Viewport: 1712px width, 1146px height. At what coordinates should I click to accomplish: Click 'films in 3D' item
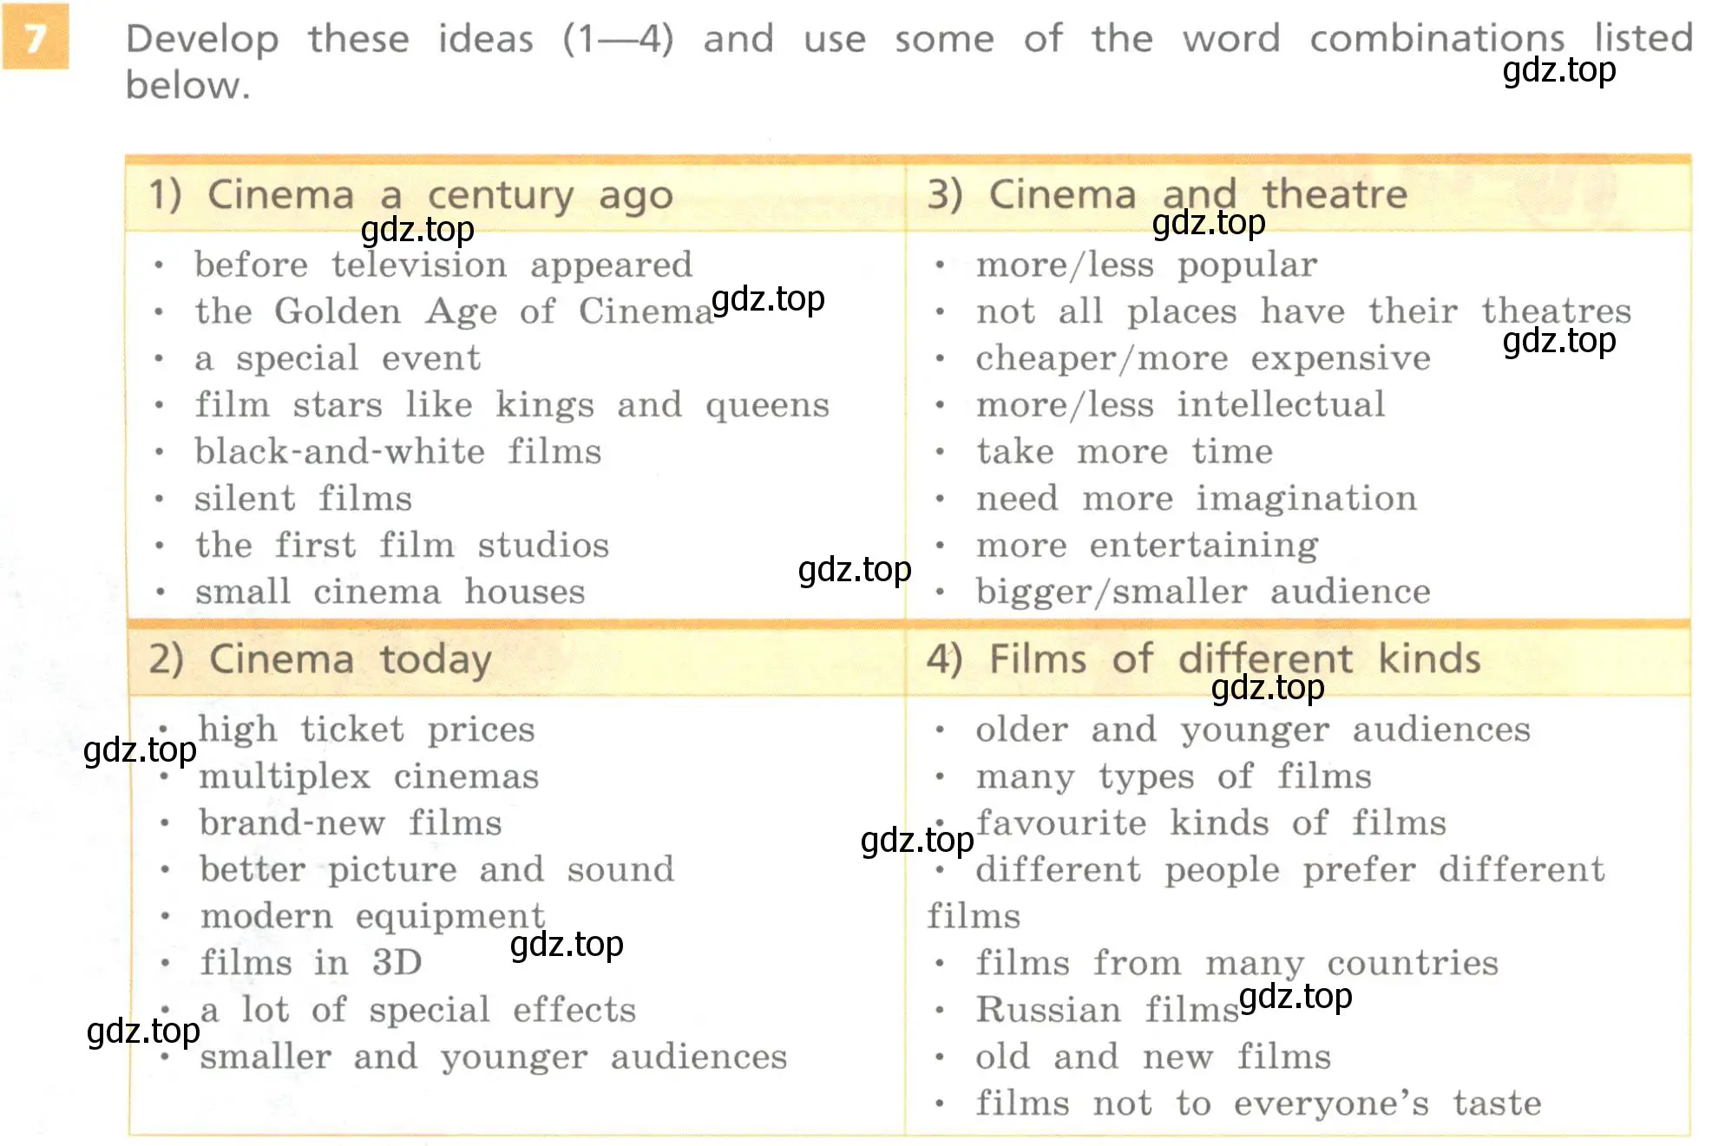311,963
